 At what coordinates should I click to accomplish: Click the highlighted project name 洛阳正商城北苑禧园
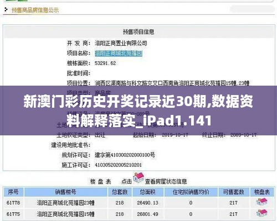[x=119, y=54]
